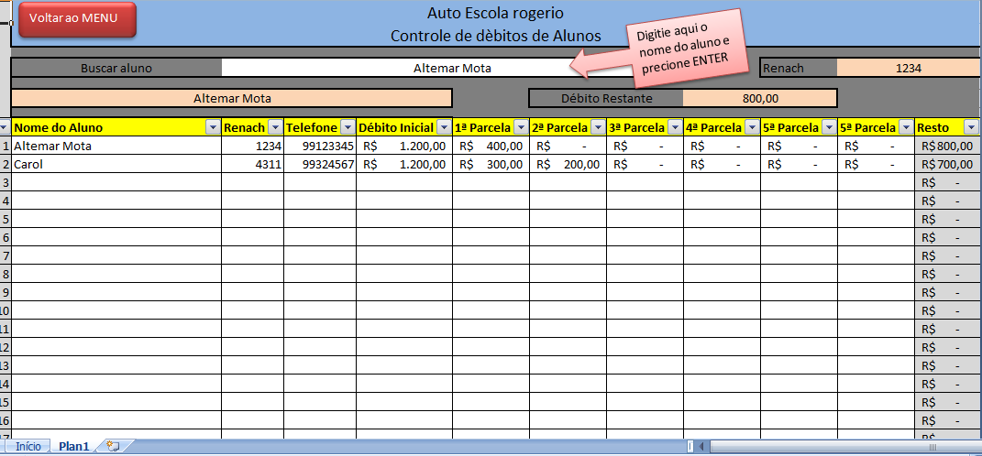Select the Renach value 1234 field
The width and height of the screenshot is (982, 456).
[909, 68]
